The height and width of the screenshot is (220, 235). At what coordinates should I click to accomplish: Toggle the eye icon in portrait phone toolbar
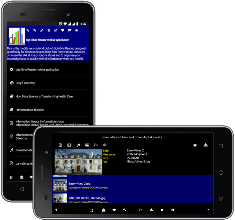[77, 31]
